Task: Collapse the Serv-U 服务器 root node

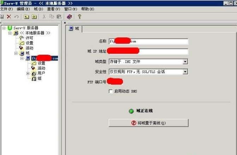Action: pyautogui.click(x=4, y=28)
